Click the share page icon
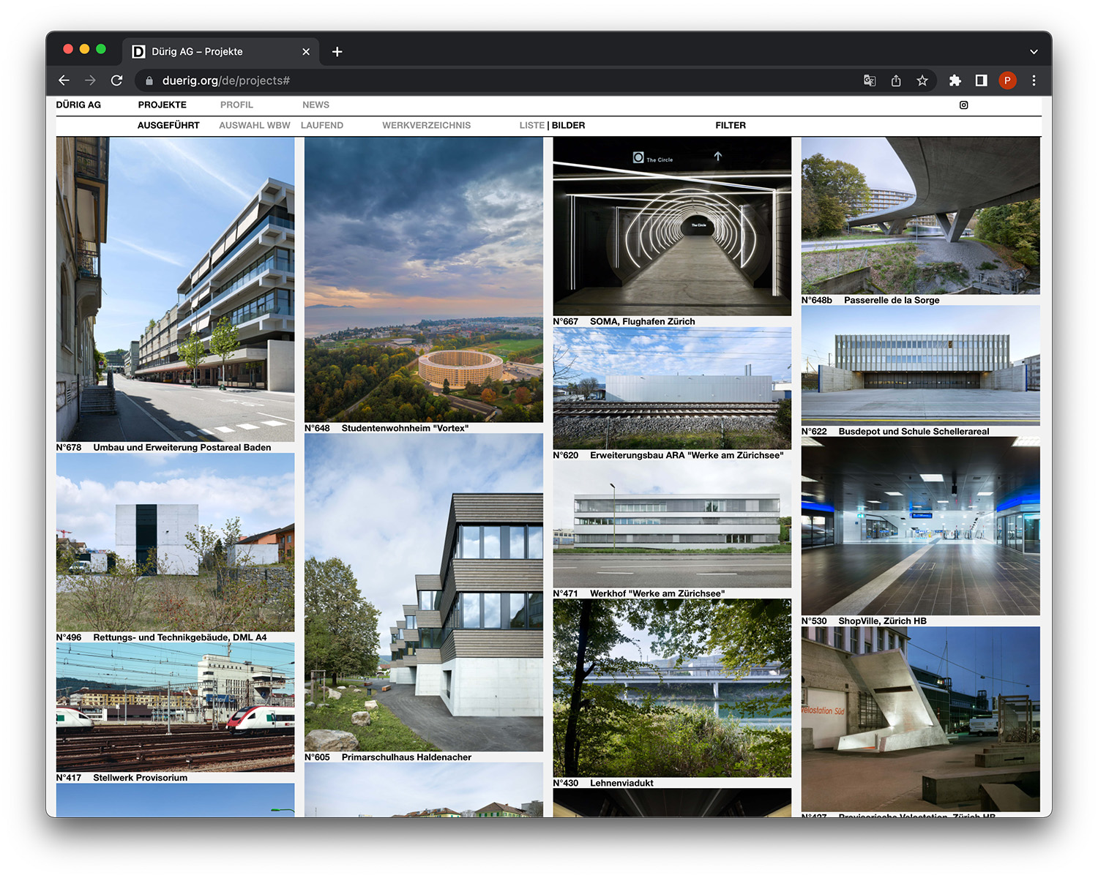The image size is (1098, 878). coord(896,80)
